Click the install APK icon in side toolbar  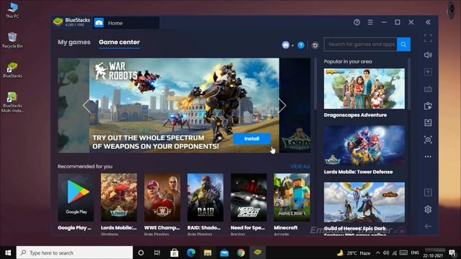click(428, 123)
